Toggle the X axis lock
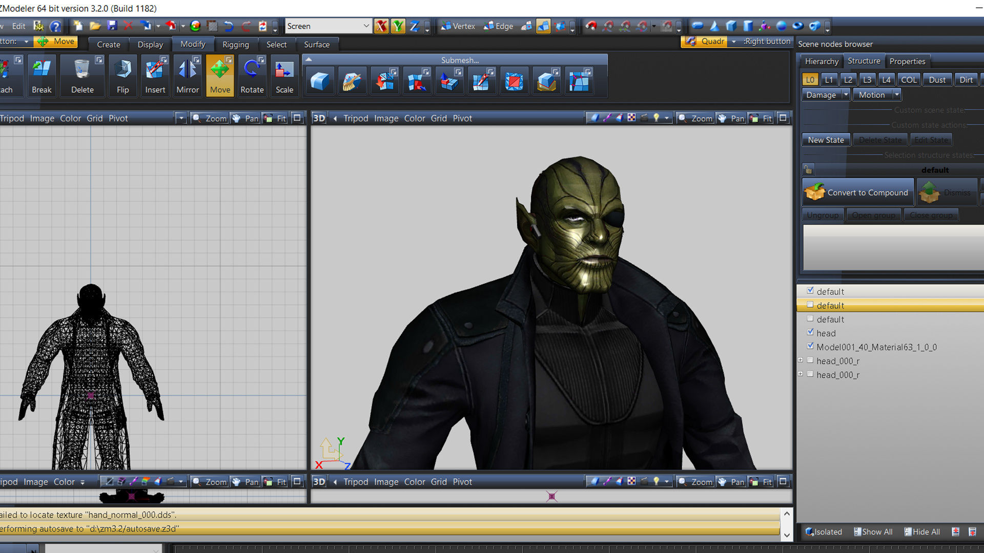This screenshot has height=553, width=984. [x=381, y=26]
